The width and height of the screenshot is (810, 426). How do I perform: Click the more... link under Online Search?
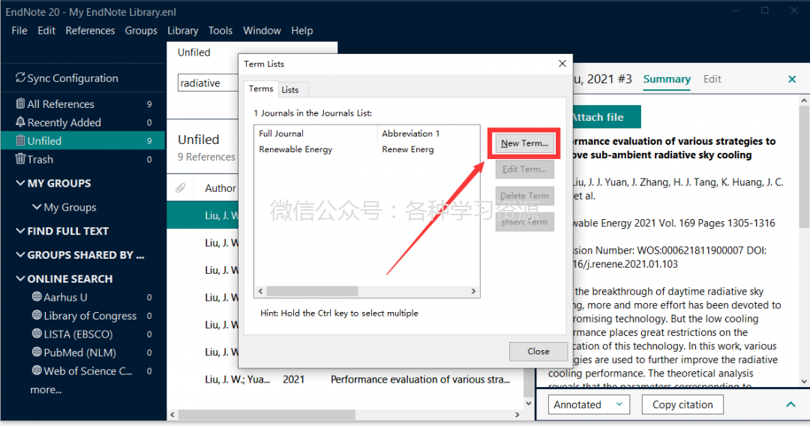(46, 390)
